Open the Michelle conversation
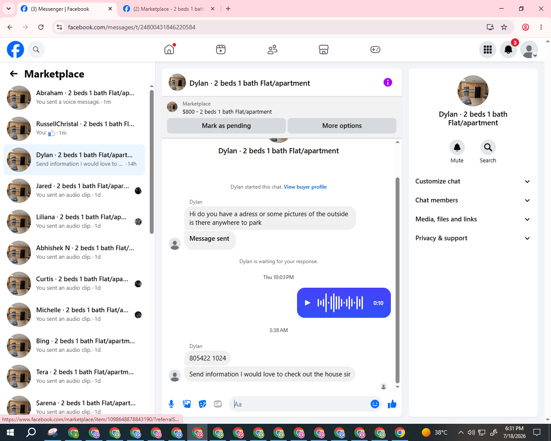 [74, 315]
